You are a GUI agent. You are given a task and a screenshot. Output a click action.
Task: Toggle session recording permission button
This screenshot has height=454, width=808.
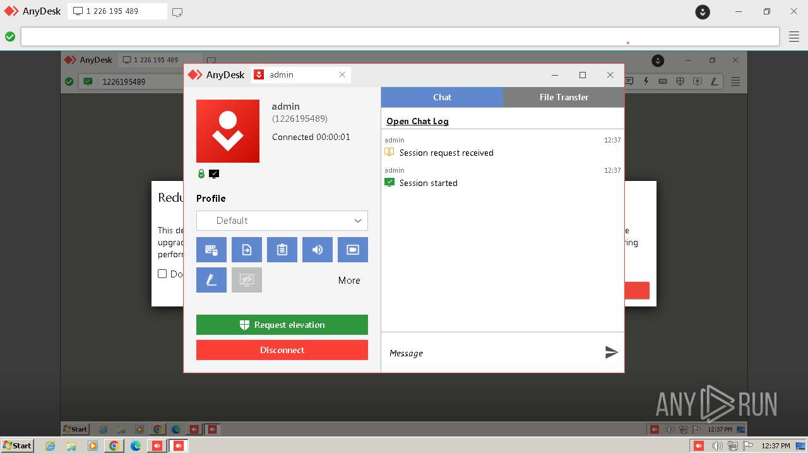pyautogui.click(x=353, y=250)
